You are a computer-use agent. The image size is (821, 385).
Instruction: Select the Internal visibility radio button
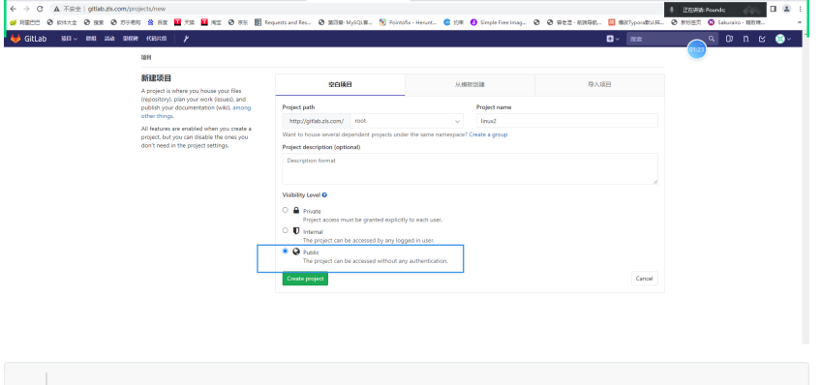(286, 230)
